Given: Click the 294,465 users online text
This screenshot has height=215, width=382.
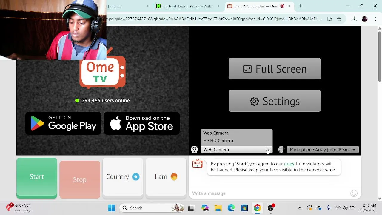Looking at the screenshot, I should (106, 101).
